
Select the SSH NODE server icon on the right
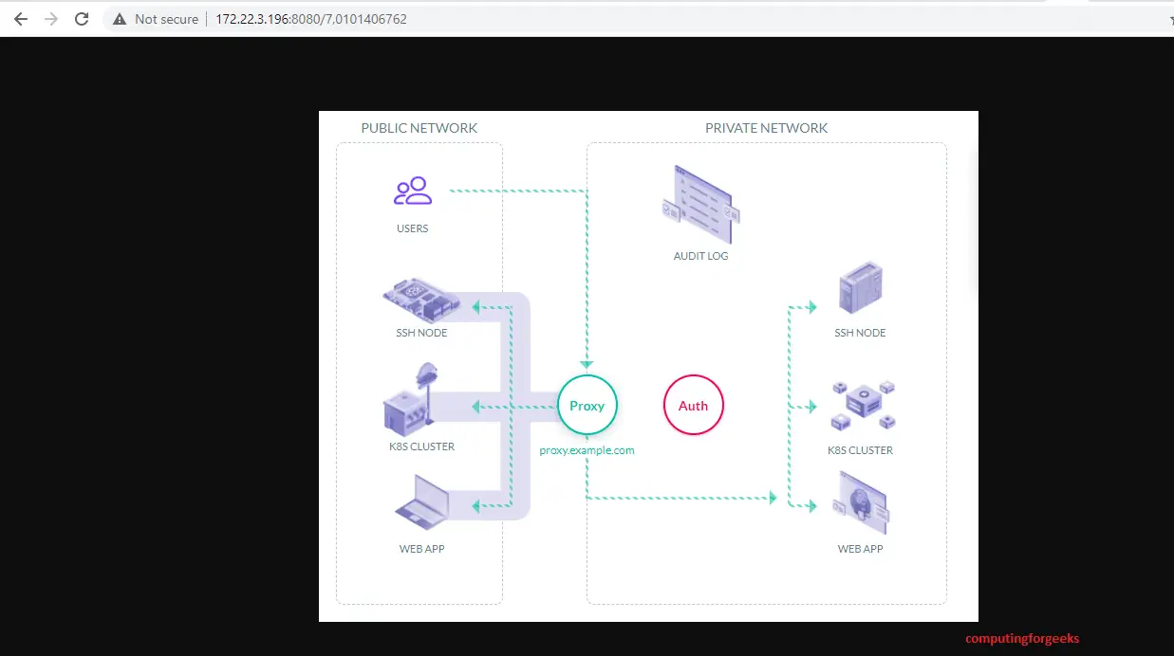[x=860, y=289]
